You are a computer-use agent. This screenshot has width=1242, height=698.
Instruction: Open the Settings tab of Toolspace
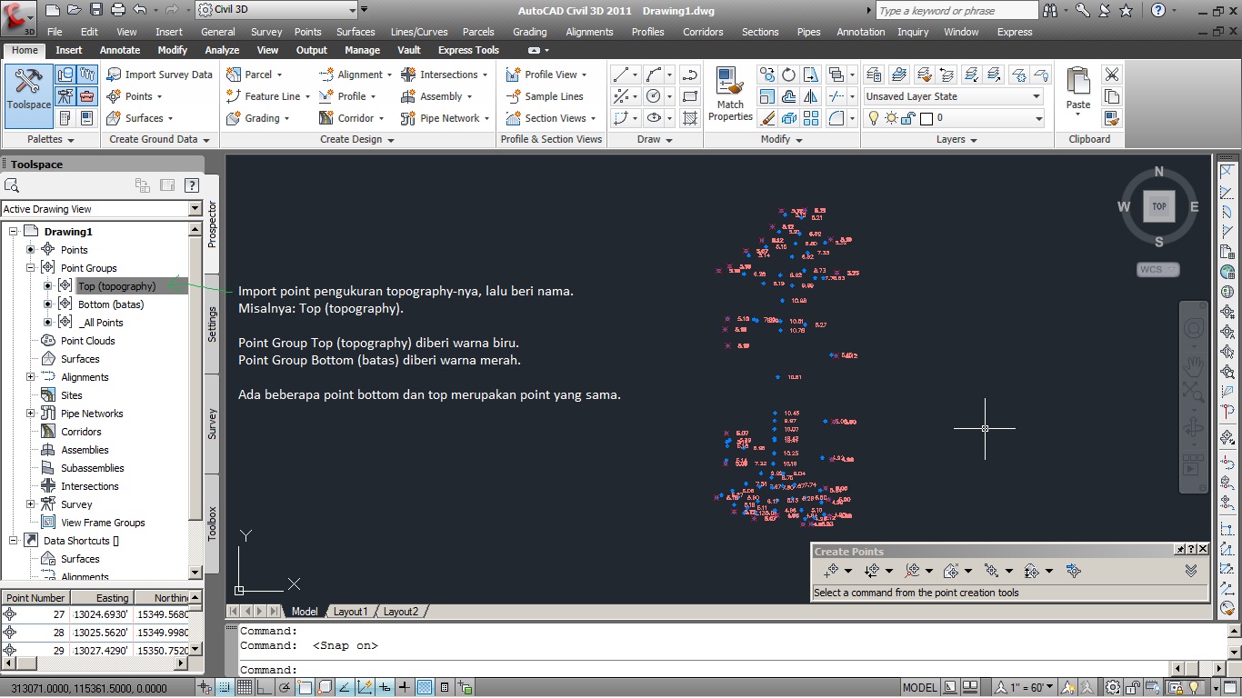(212, 324)
